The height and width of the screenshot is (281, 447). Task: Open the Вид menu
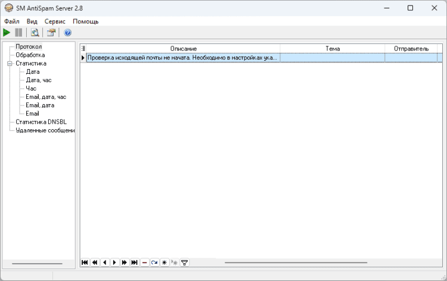32,21
